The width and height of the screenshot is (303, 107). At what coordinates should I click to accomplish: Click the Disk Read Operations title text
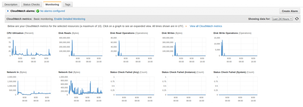coord(122,33)
